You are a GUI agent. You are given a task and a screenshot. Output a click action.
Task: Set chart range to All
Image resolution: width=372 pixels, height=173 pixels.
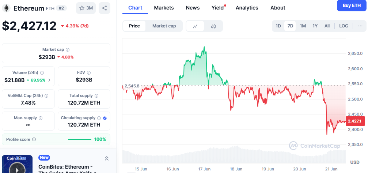tap(327, 26)
